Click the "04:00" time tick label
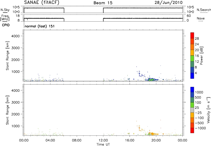The height and width of the screenshot is (146, 211). click(50, 140)
